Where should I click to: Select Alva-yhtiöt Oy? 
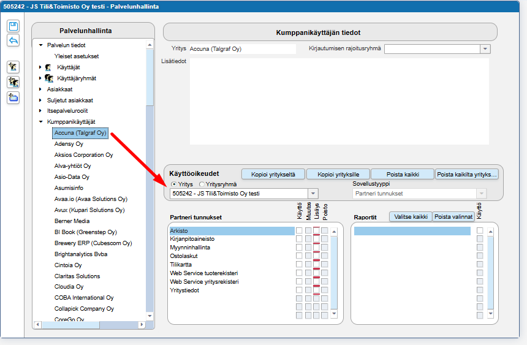pos(72,166)
